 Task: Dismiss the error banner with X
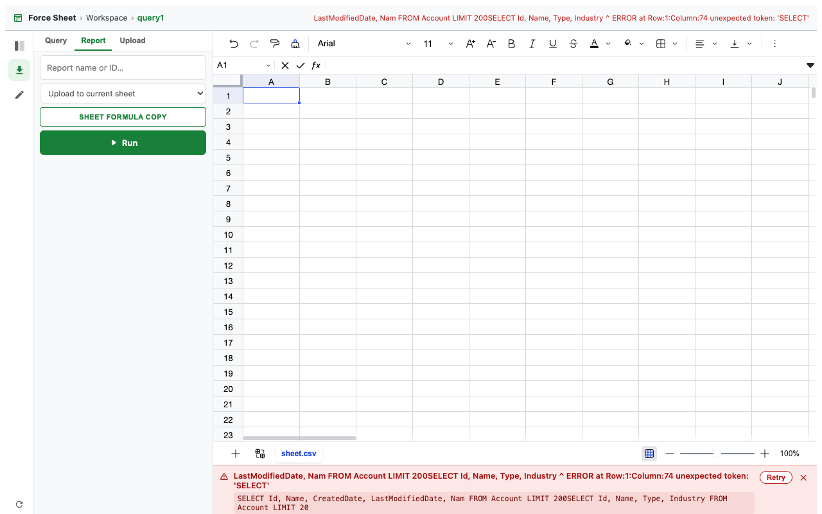point(803,477)
